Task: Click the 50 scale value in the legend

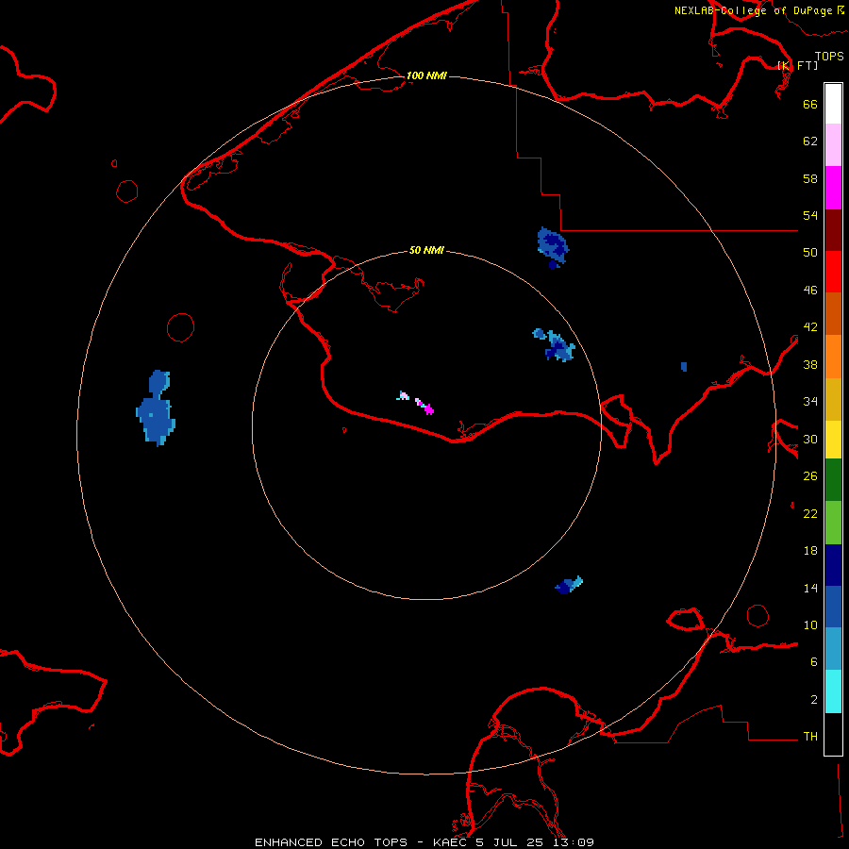Action: coord(810,253)
